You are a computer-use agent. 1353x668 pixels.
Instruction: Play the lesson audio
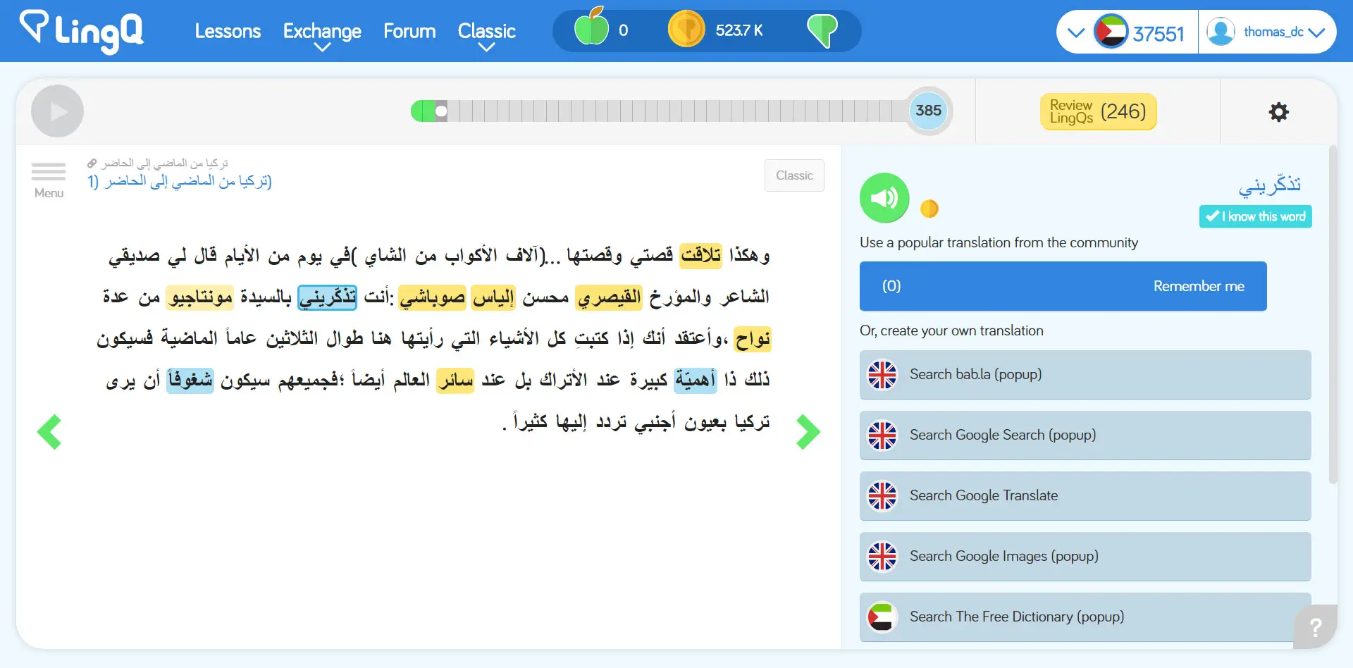pyautogui.click(x=57, y=111)
